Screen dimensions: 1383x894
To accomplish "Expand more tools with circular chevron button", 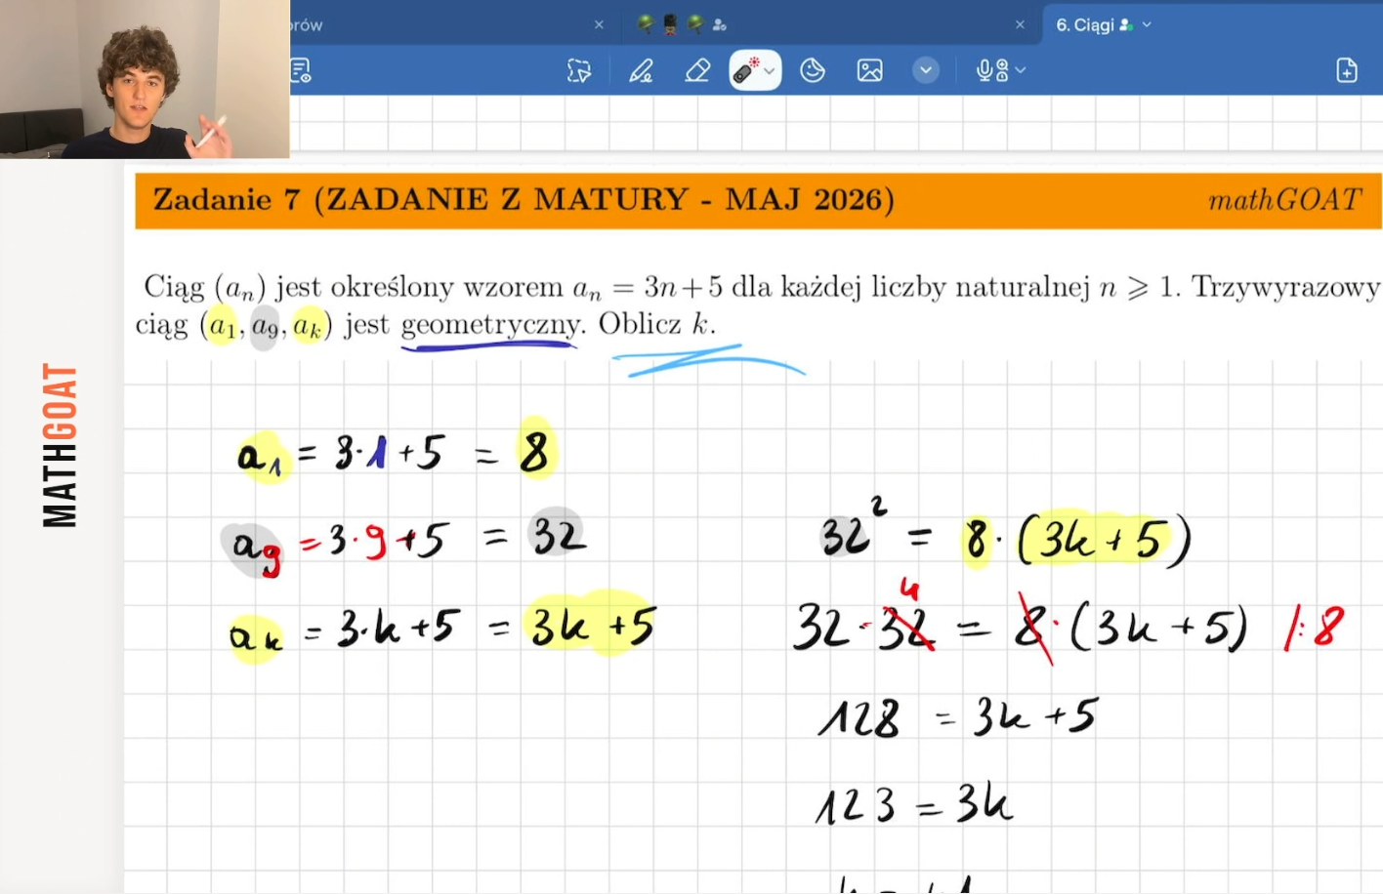I will (926, 70).
